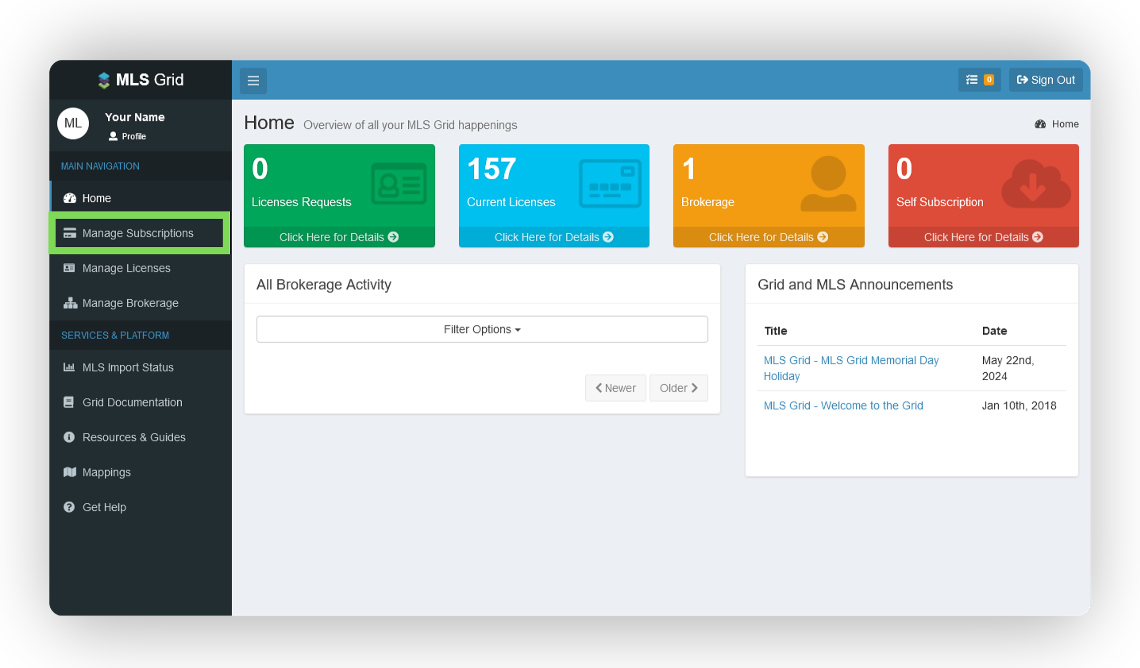Click the cloud download graphic in Self Subscription
The image size is (1140, 668).
click(x=1036, y=183)
